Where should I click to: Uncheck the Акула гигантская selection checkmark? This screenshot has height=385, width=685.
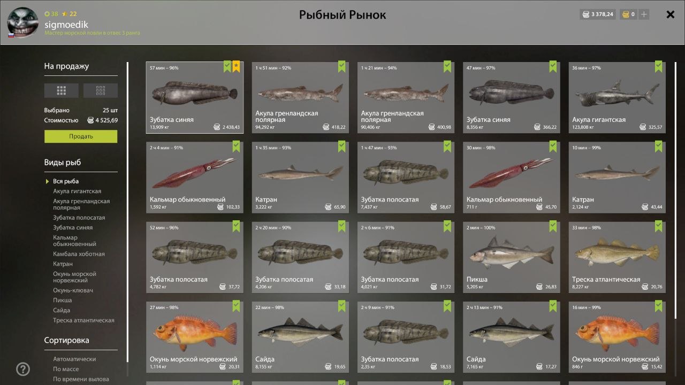(658, 66)
